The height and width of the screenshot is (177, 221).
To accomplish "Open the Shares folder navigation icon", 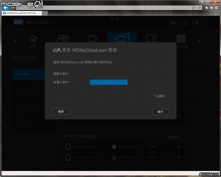I will (93, 38).
